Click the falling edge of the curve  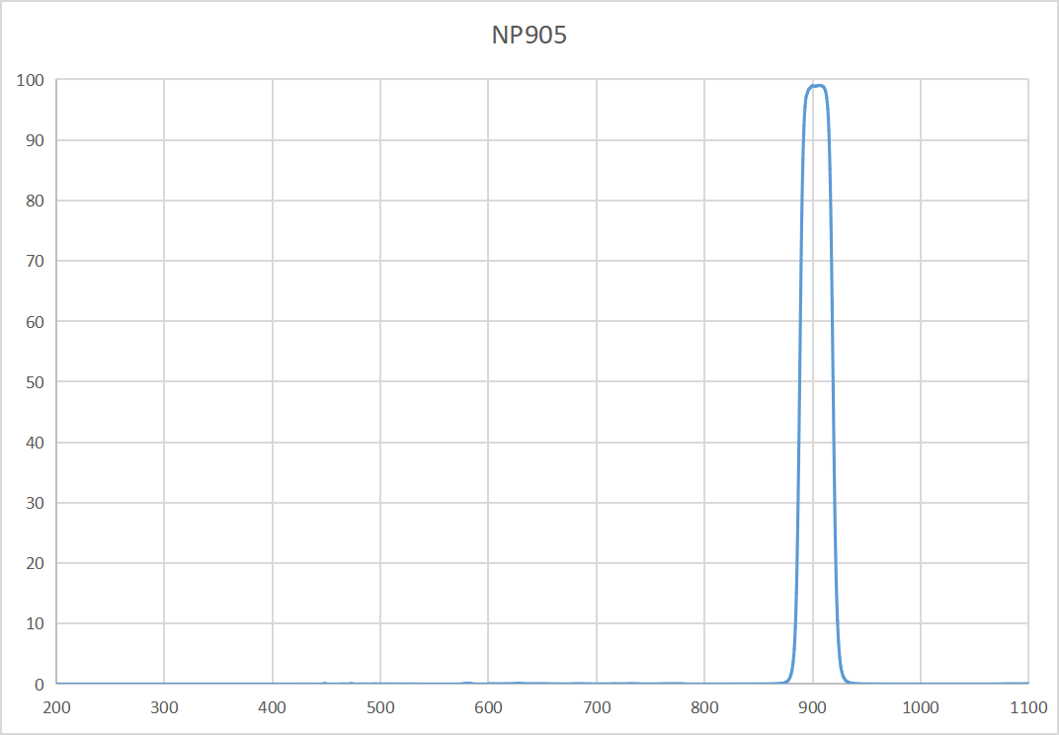[x=833, y=395]
